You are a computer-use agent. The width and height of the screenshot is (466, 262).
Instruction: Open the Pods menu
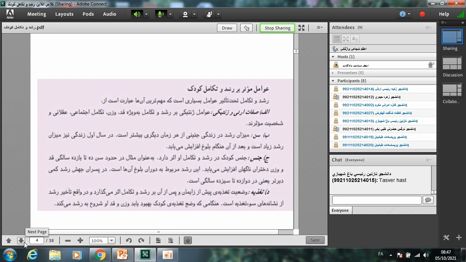click(x=88, y=14)
